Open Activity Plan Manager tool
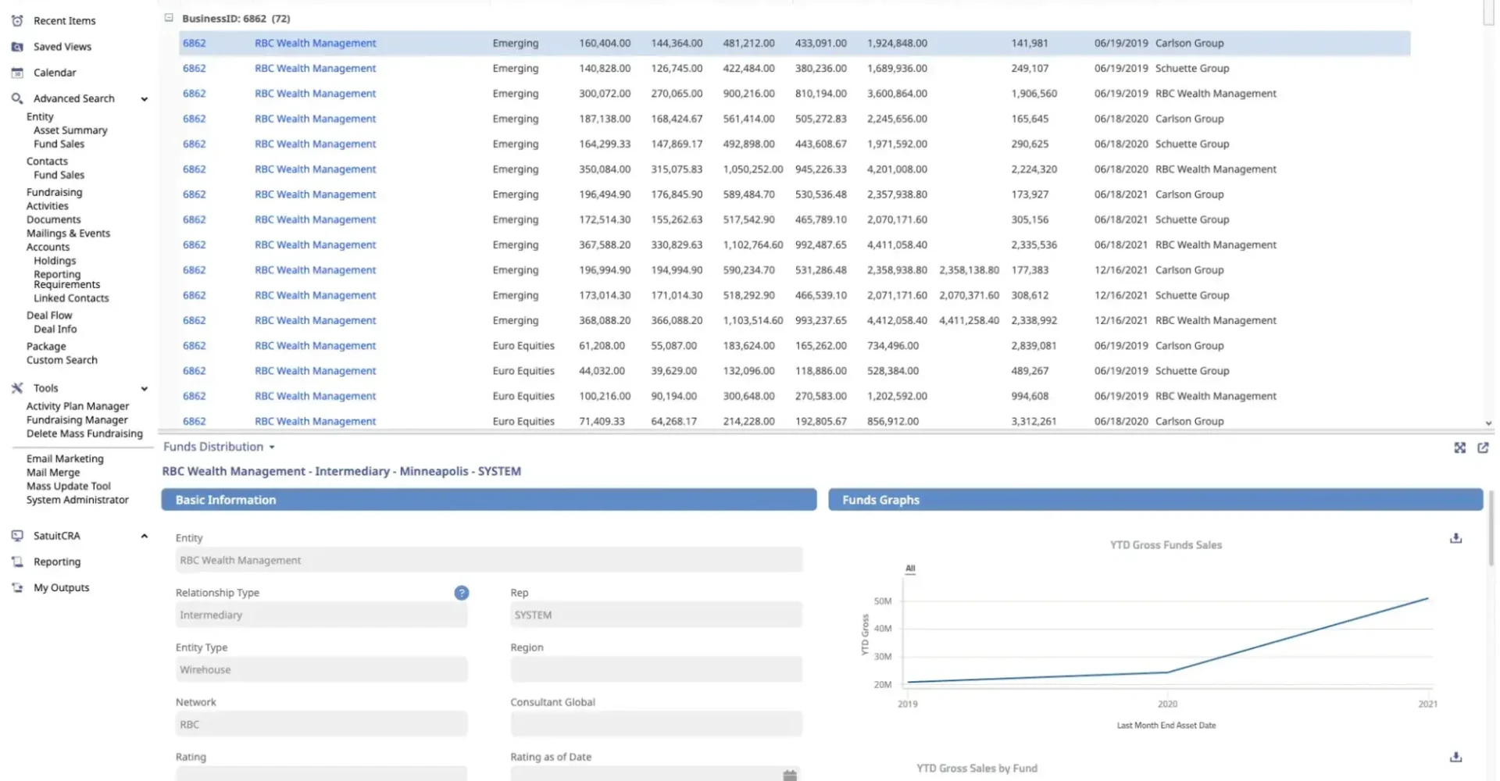 [x=77, y=406]
